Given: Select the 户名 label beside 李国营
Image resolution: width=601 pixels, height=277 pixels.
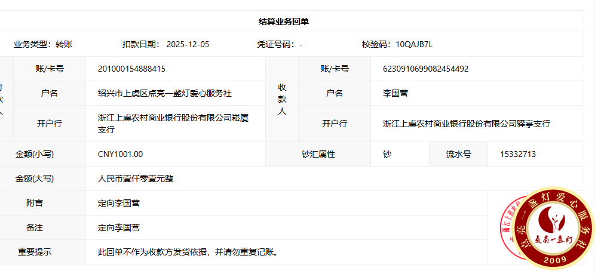Looking at the screenshot, I should pos(335,93).
